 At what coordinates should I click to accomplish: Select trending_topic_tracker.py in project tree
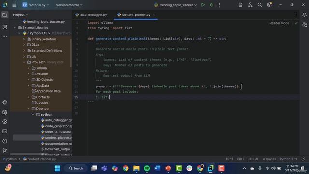point(44,22)
